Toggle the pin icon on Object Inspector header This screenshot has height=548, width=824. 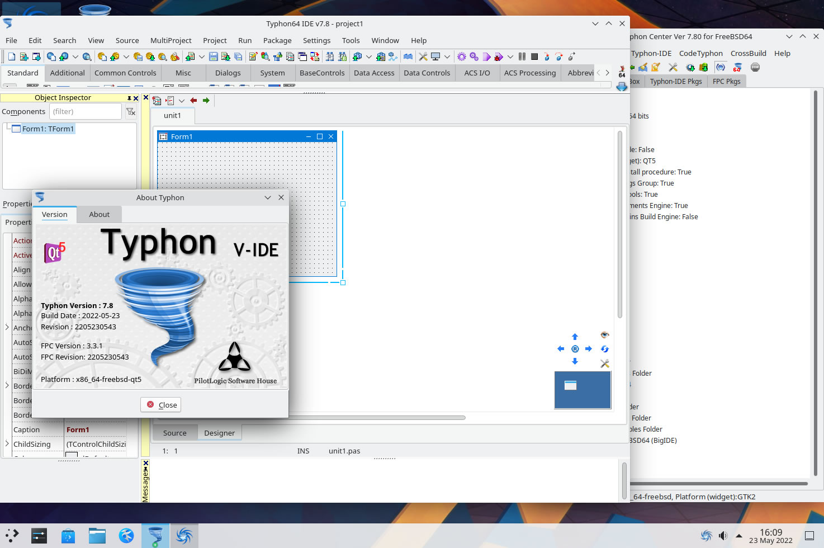pyautogui.click(x=129, y=98)
